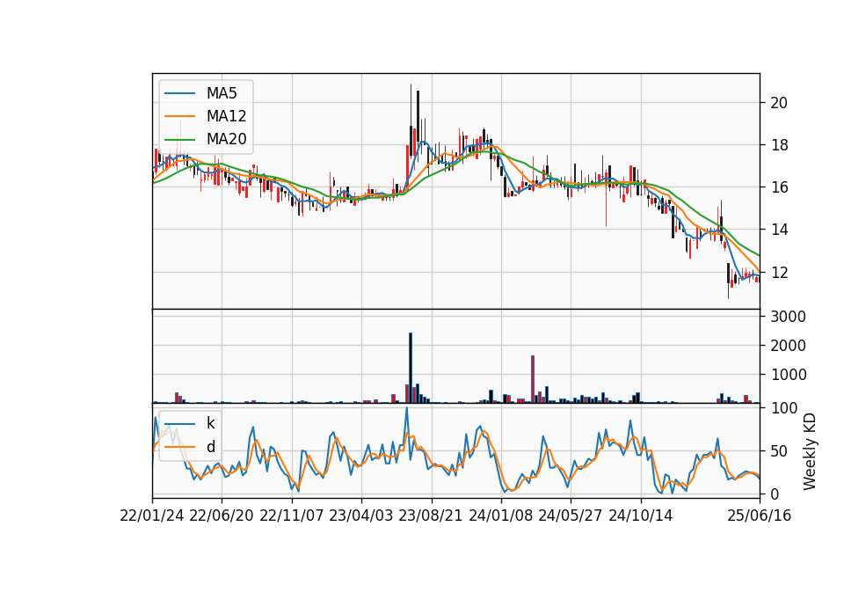The width and height of the screenshot is (844, 607).
Task: Click the 24/05/27 date tick label
Action: click(x=571, y=516)
